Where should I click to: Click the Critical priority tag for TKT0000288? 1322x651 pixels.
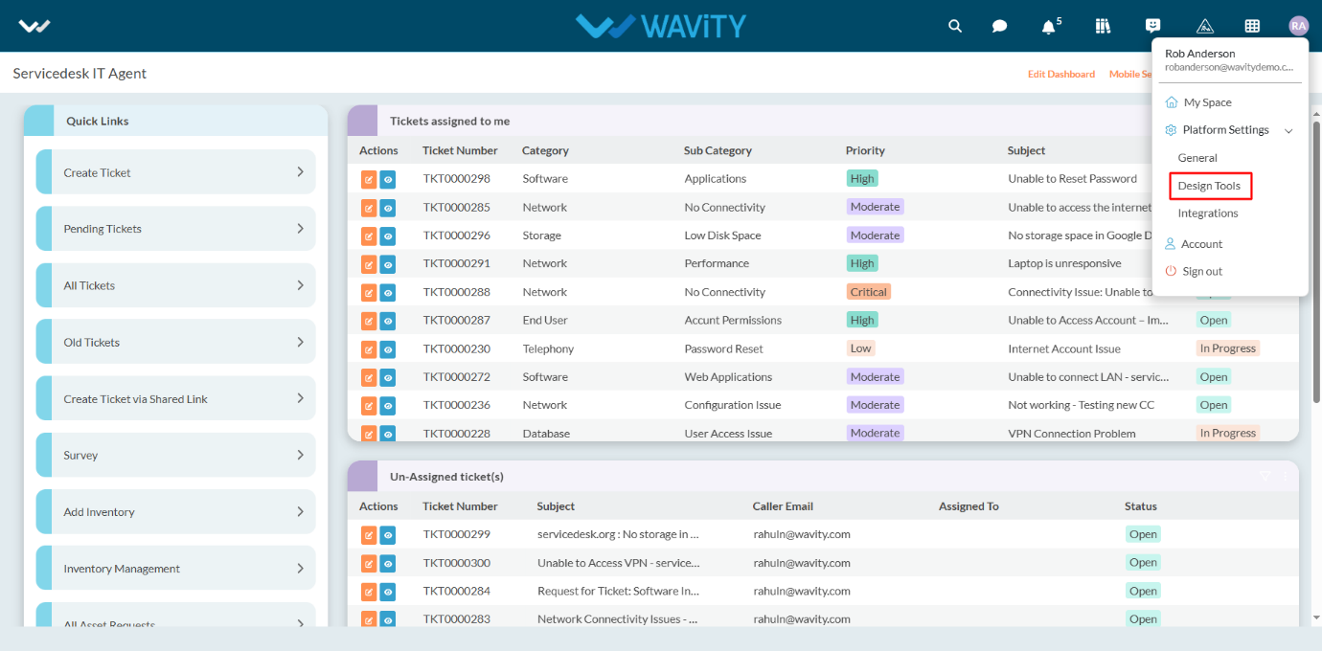click(x=869, y=292)
